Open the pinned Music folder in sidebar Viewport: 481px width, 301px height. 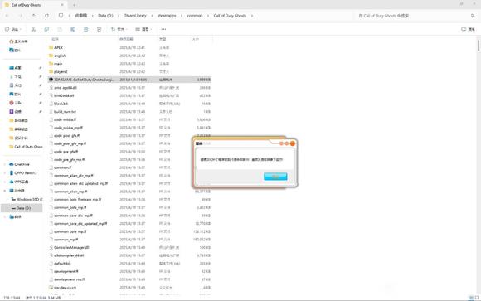point(15,103)
